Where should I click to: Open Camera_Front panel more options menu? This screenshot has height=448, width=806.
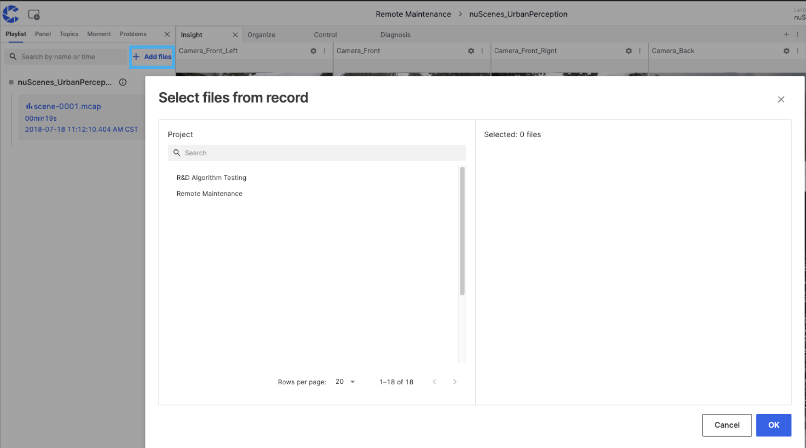point(482,51)
